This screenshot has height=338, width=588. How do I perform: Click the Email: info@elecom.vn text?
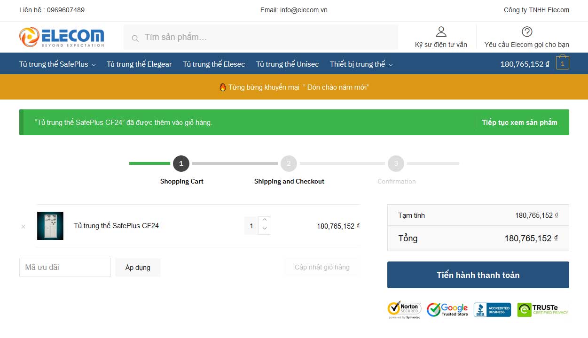coord(294,10)
